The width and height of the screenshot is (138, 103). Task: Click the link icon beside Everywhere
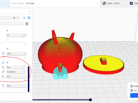point(3,72)
